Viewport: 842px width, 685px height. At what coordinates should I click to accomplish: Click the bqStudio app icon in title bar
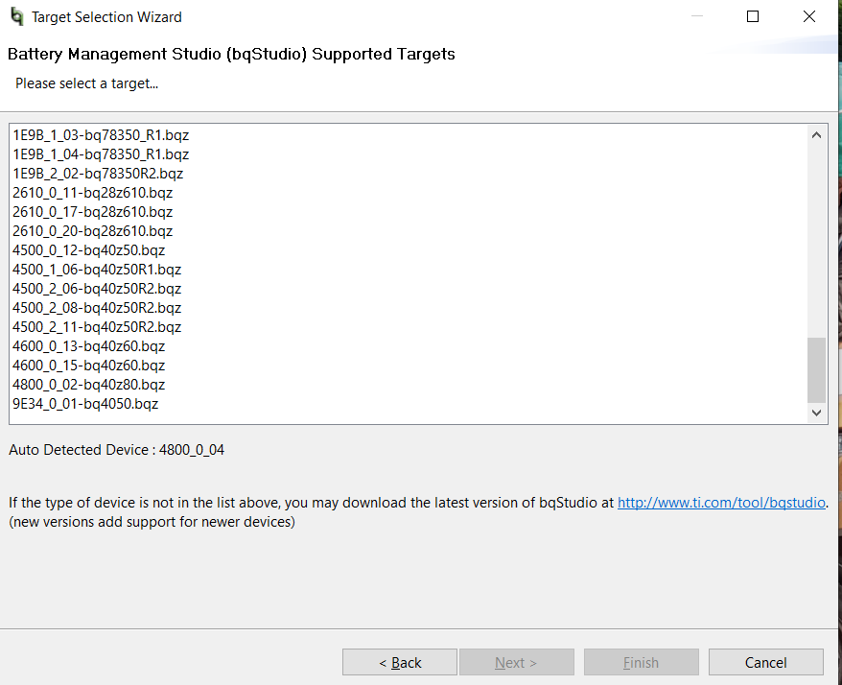click(x=16, y=16)
